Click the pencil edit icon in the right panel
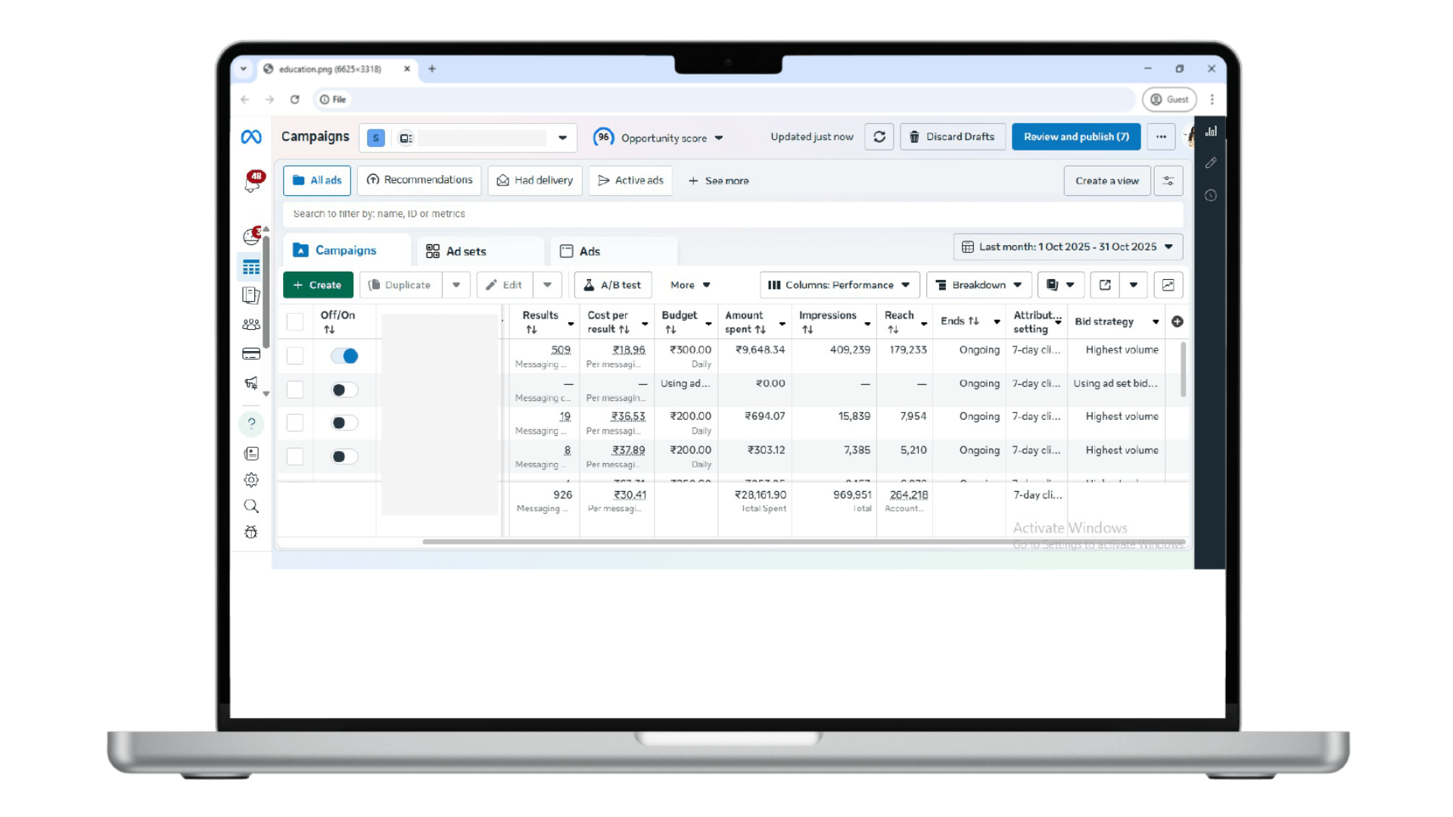 (x=1211, y=163)
